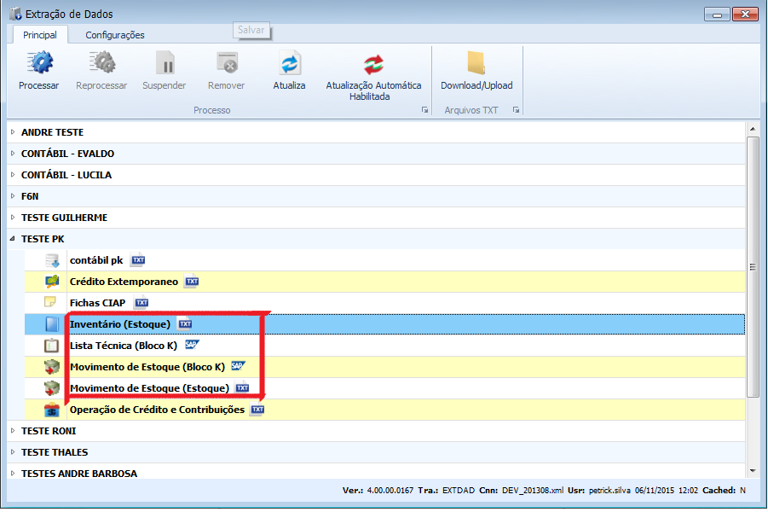Click SAP badge beside Lista Técnica (Bloco K)
The width and height of the screenshot is (768, 512).
click(x=192, y=345)
